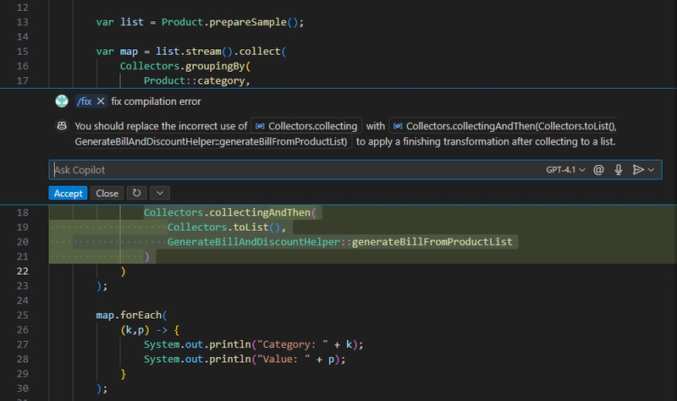The image size is (677, 401).
Task: Expand the send options chevron
Action: (651, 170)
